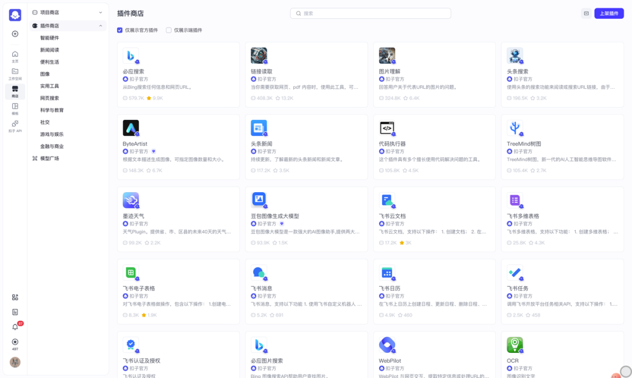This screenshot has width=632, height=378.
Task: Select 网页搜索 category
Action: click(x=50, y=98)
